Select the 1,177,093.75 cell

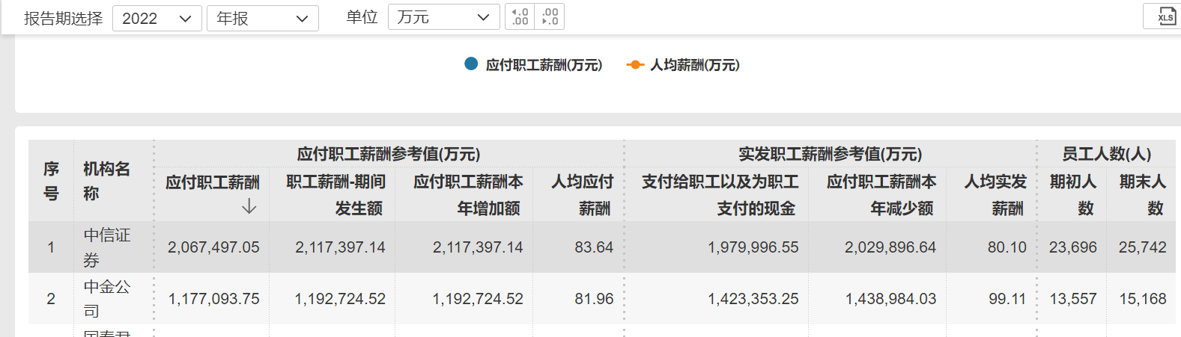click(x=213, y=299)
